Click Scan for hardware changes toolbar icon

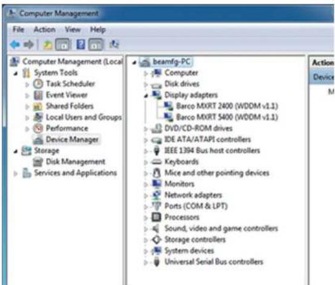pos(114,44)
